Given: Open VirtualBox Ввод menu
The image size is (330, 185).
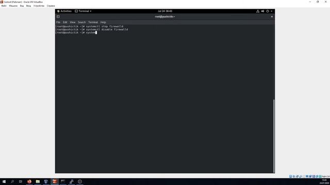Looking at the screenshot, I should (28, 6).
